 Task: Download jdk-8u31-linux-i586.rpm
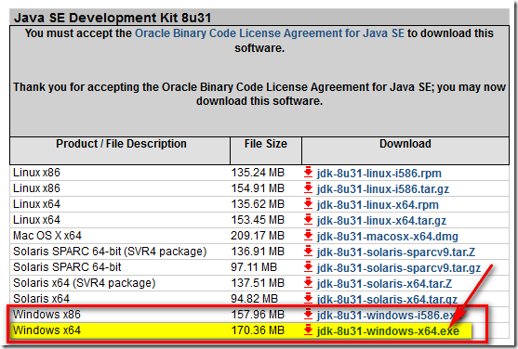click(x=379, y=174)
